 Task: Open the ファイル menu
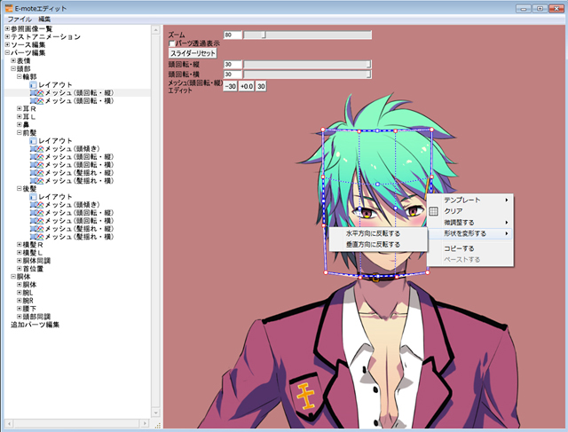pyautogui.click(x=20, y=20)
